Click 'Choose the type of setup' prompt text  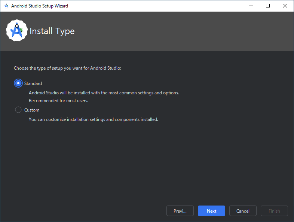pyautogui.click(x=67, y=68)
